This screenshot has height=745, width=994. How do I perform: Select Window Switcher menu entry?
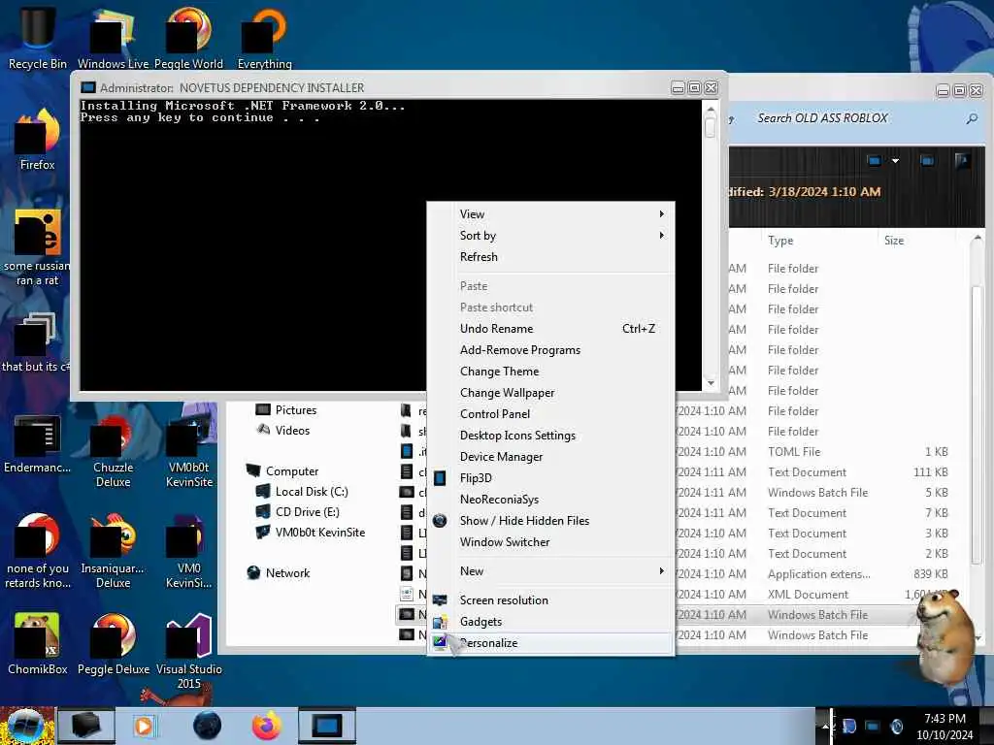tap(550, 542)
